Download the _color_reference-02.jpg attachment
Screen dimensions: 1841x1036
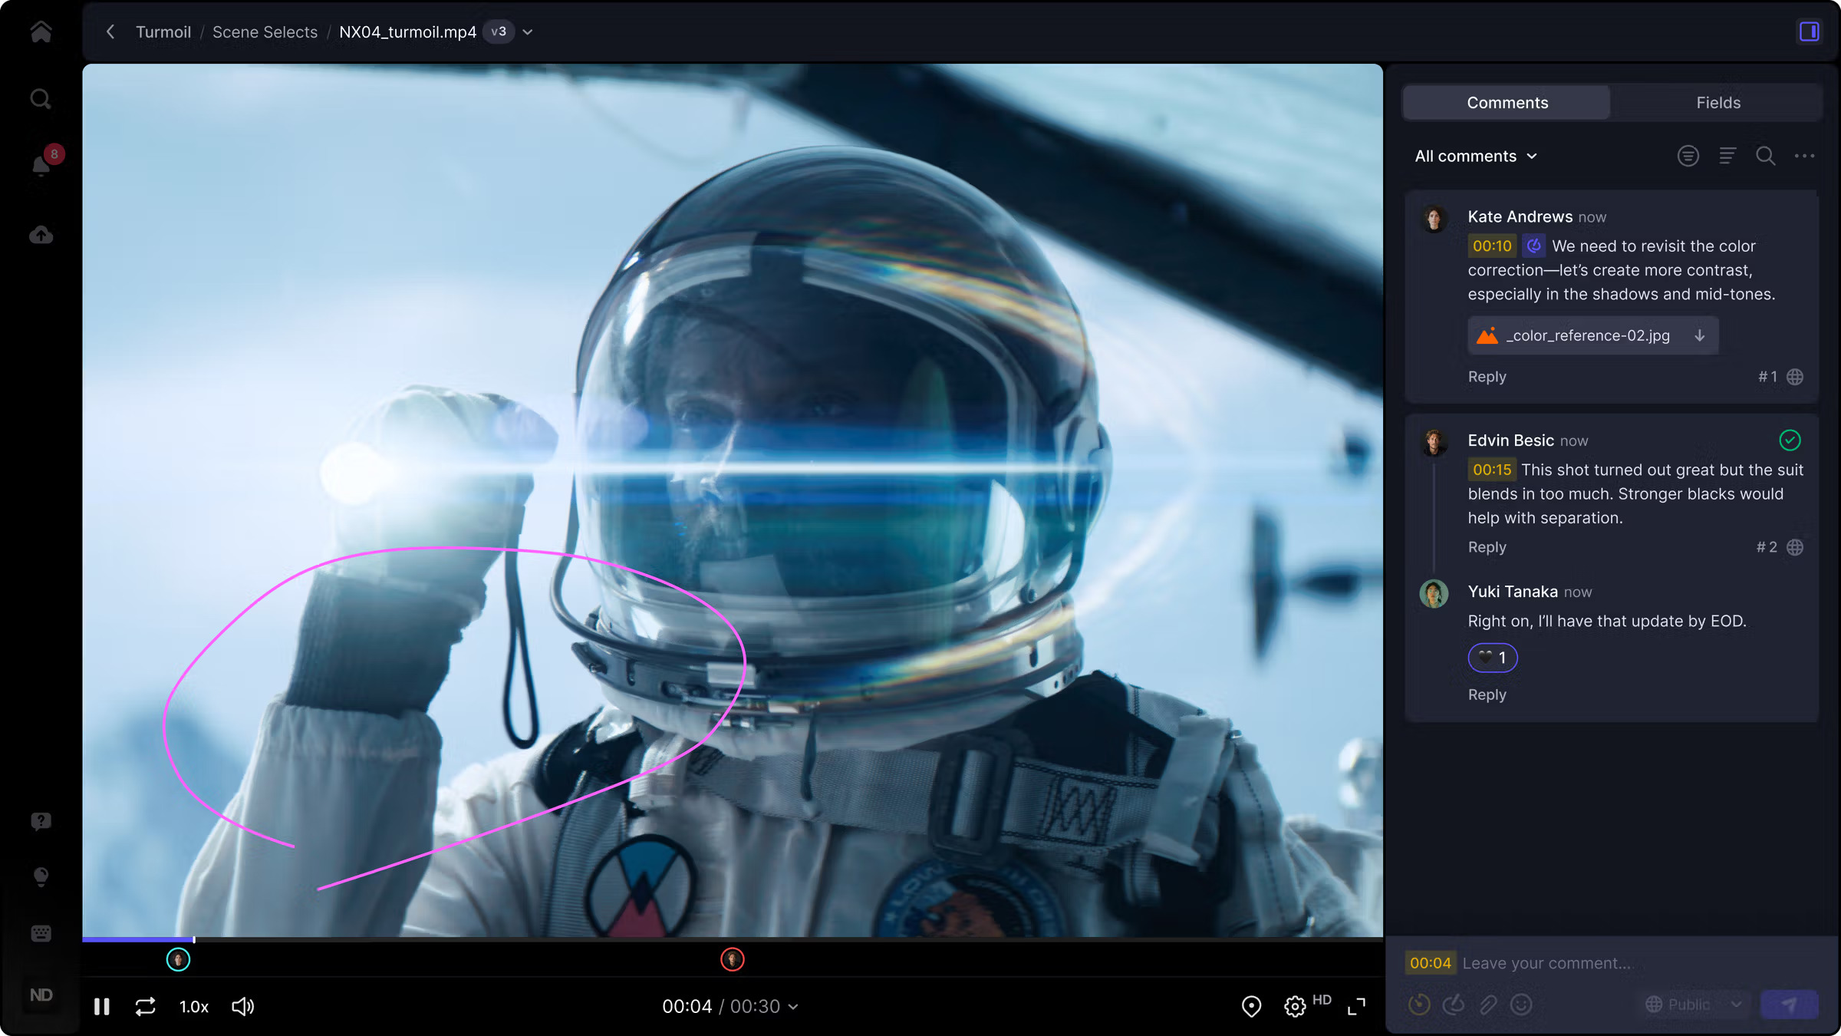pyautogui.click(x=1700, y=335)
